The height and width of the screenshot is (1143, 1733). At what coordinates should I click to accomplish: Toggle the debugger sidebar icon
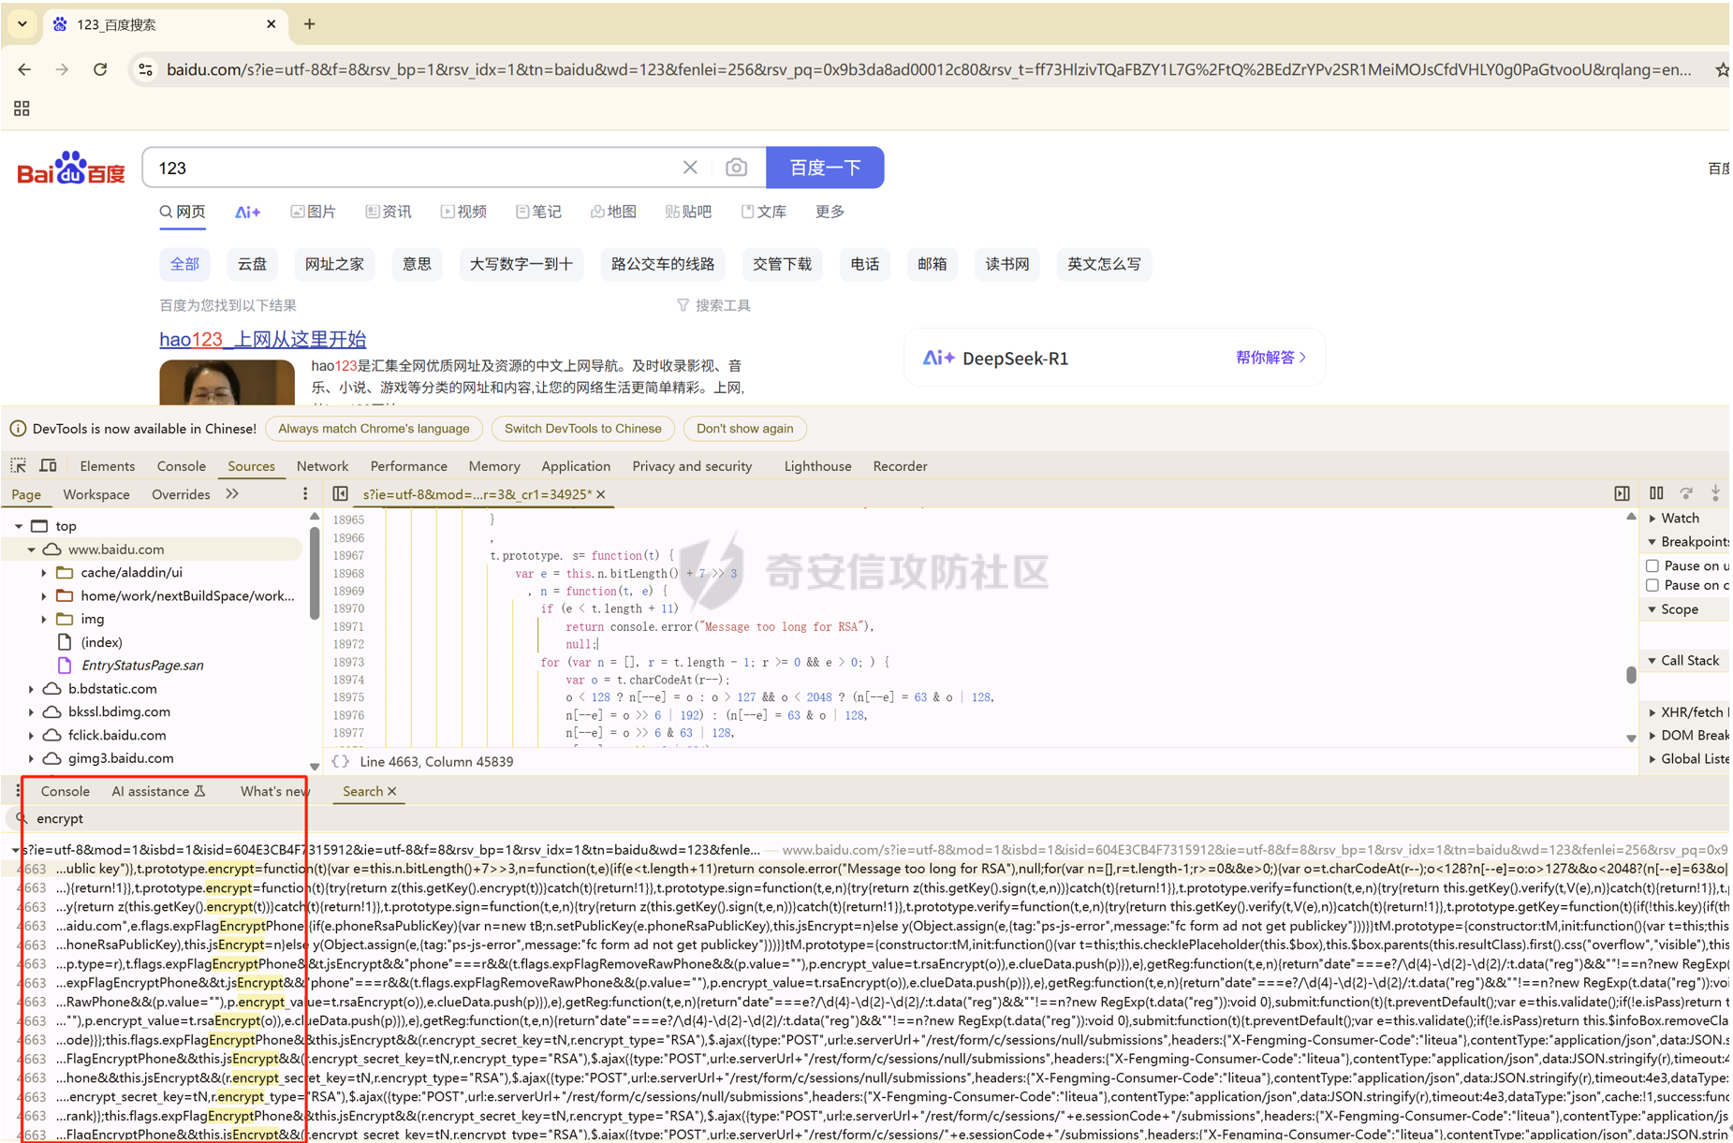click(x=1622, y=493)
